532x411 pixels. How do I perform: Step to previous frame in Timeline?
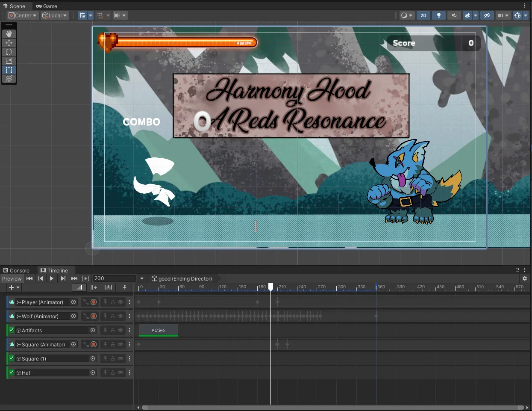point(41,278)
